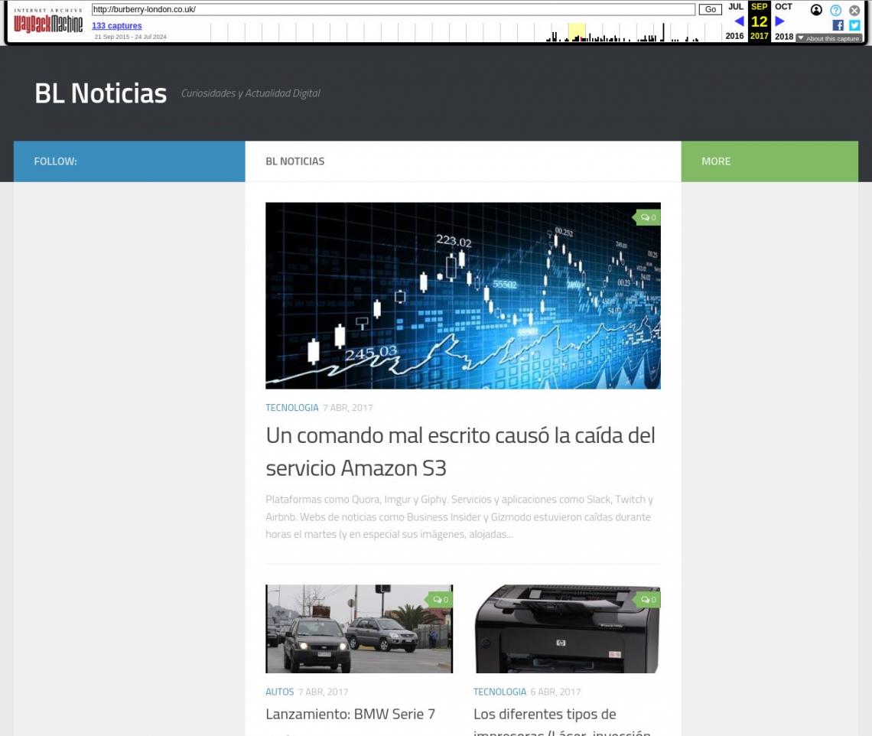Click the '21 Sep 2015 - 24 Jul 2024' range
This screenshot has width=872, height=736.
point(130,37)
